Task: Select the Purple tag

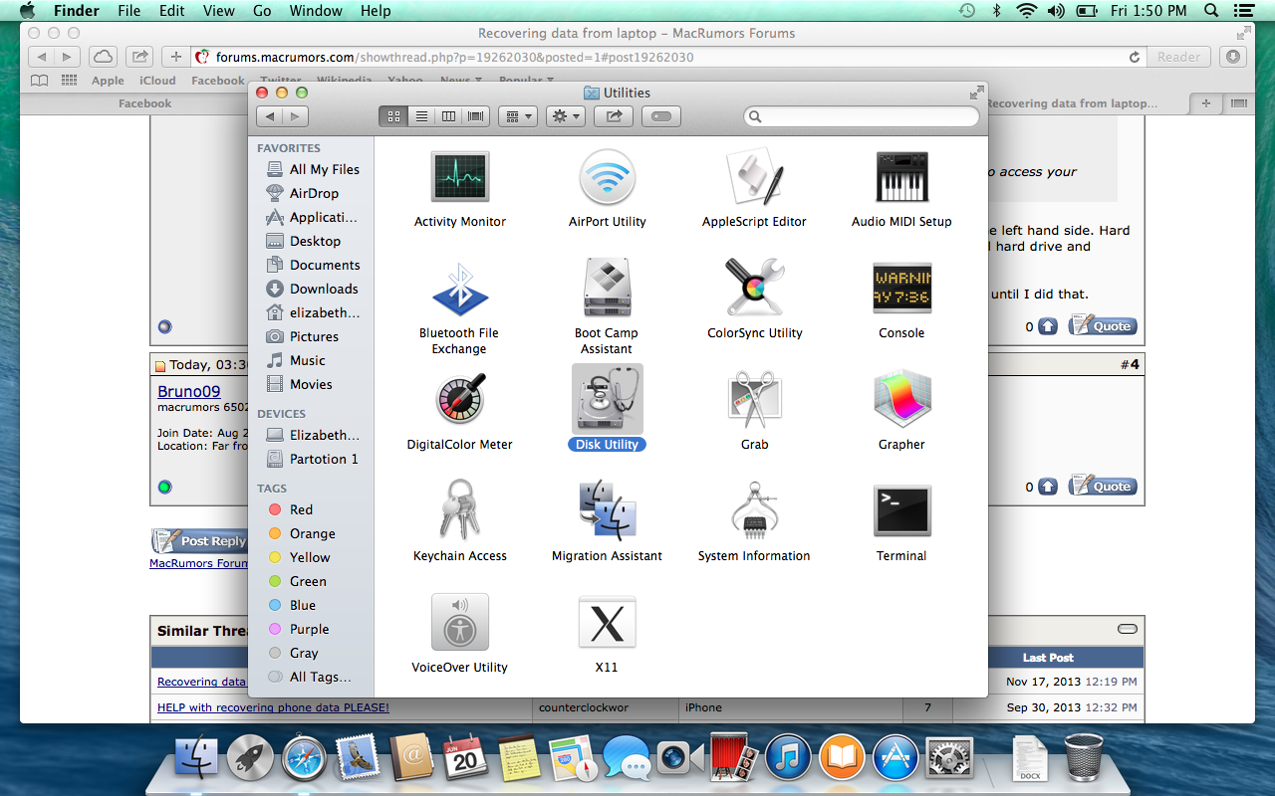Action: tap(299, 629)
